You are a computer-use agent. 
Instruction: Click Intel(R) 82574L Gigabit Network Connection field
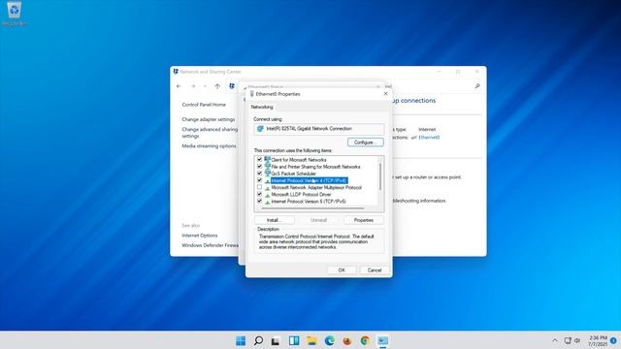click(x=319, y=129)
